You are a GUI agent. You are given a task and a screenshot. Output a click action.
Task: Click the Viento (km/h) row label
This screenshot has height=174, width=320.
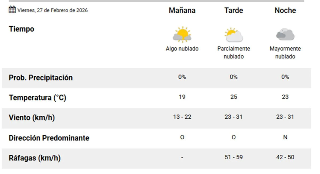(32, 118)
